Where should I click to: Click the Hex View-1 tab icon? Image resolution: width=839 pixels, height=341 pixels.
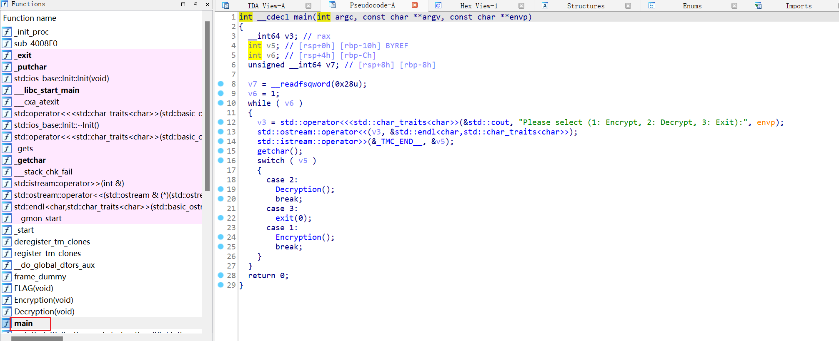tap(438, 5)
